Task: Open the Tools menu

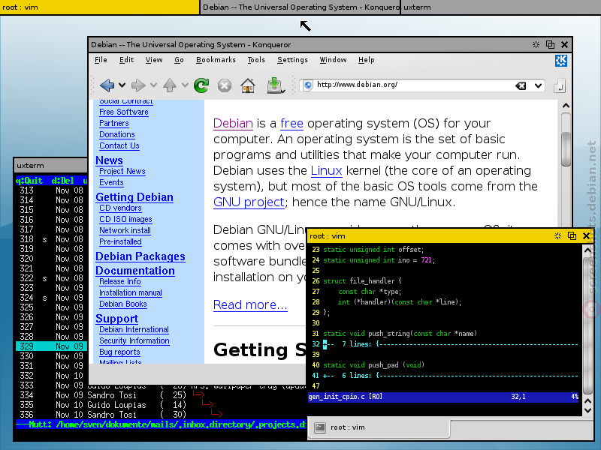Action: pos(256,60)
